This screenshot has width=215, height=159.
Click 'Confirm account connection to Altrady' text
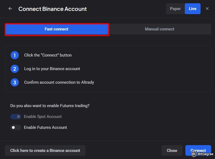point(59,82)
